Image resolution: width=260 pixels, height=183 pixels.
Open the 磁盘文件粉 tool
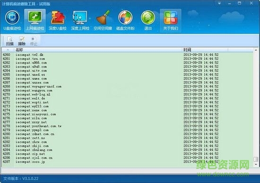tap(125, 21)
